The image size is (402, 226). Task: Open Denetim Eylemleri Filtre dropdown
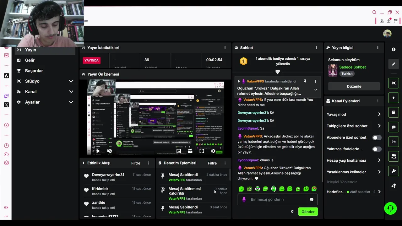point(212,163)
